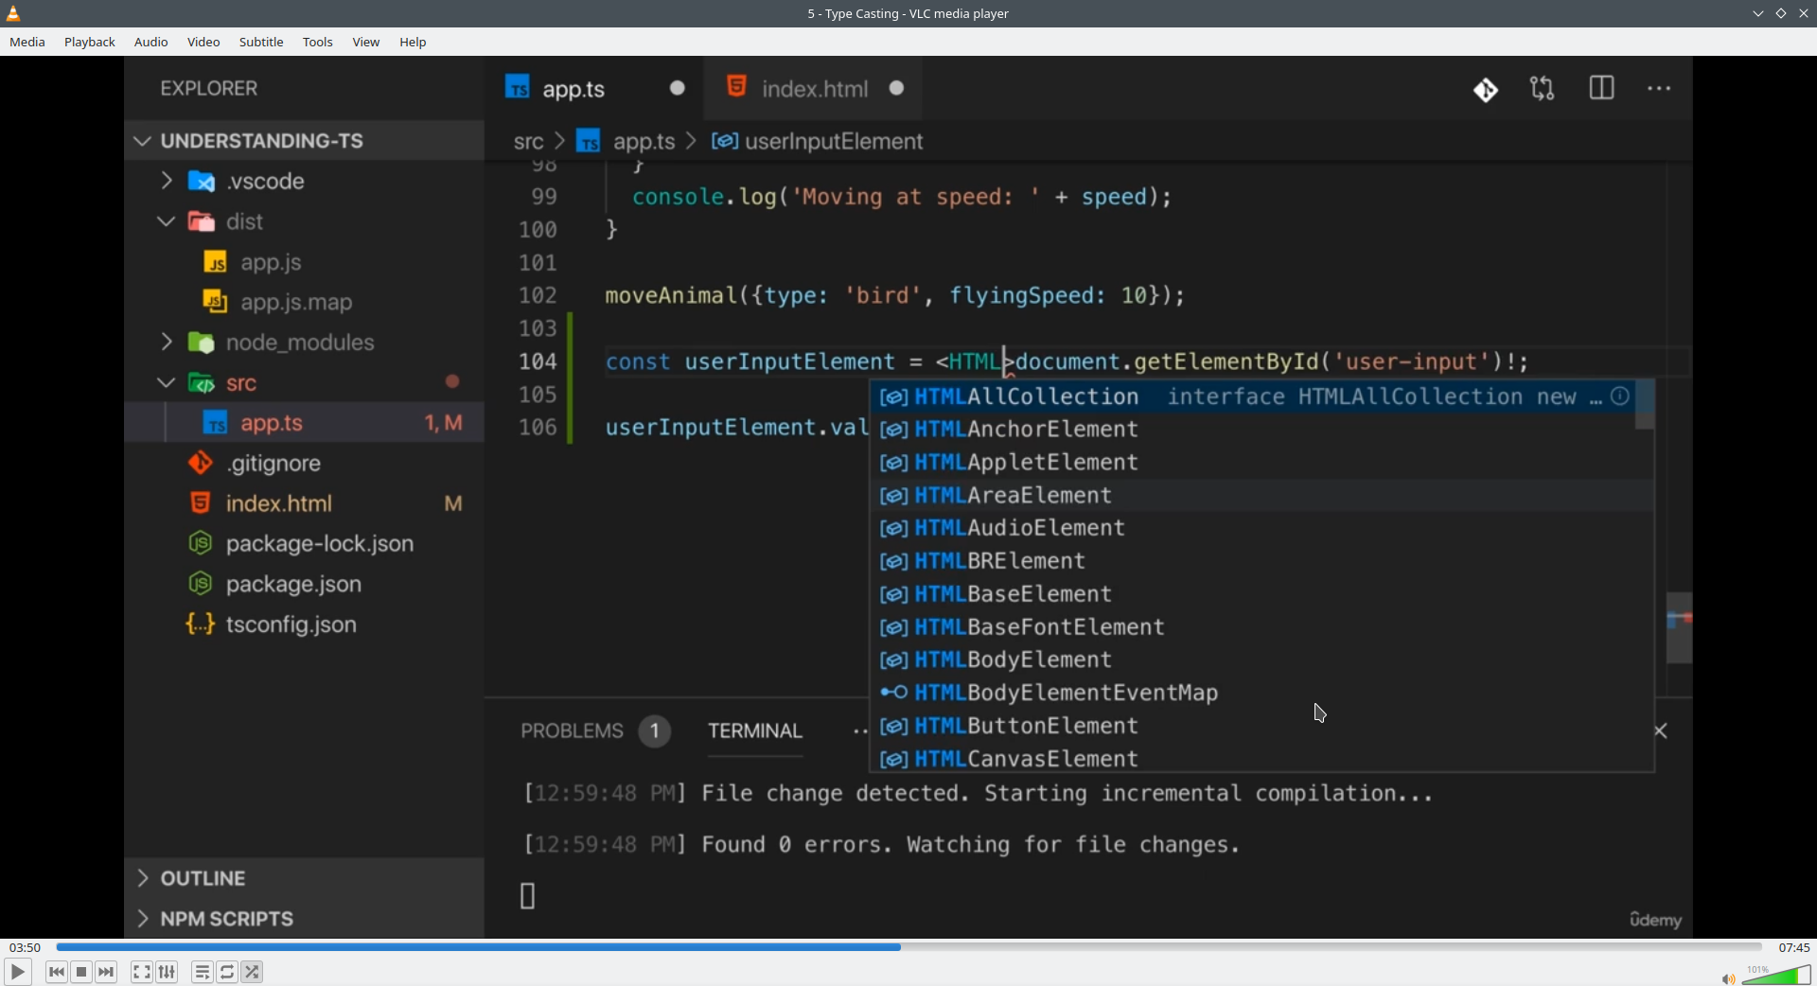Open tsconfig.json file
This screenshot has height=986, width=1817.
(304, 625)
